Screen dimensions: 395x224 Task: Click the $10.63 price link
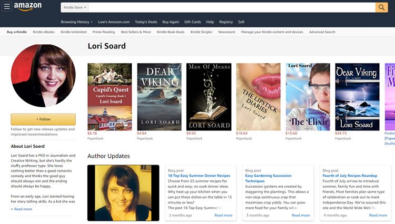point(242,133)
